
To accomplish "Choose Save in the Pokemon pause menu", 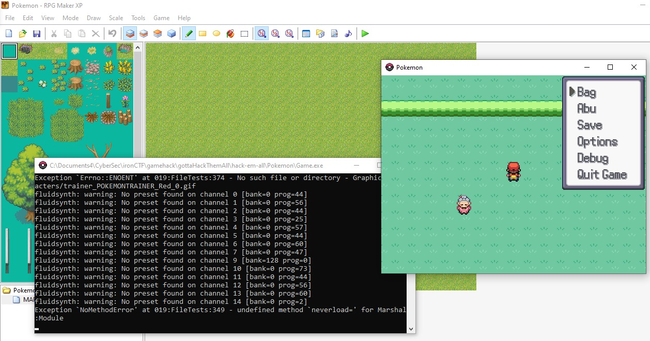I will tap(589, 125).
